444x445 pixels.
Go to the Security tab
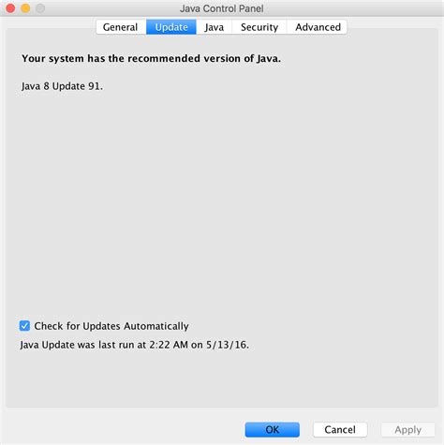pos(259,27)
